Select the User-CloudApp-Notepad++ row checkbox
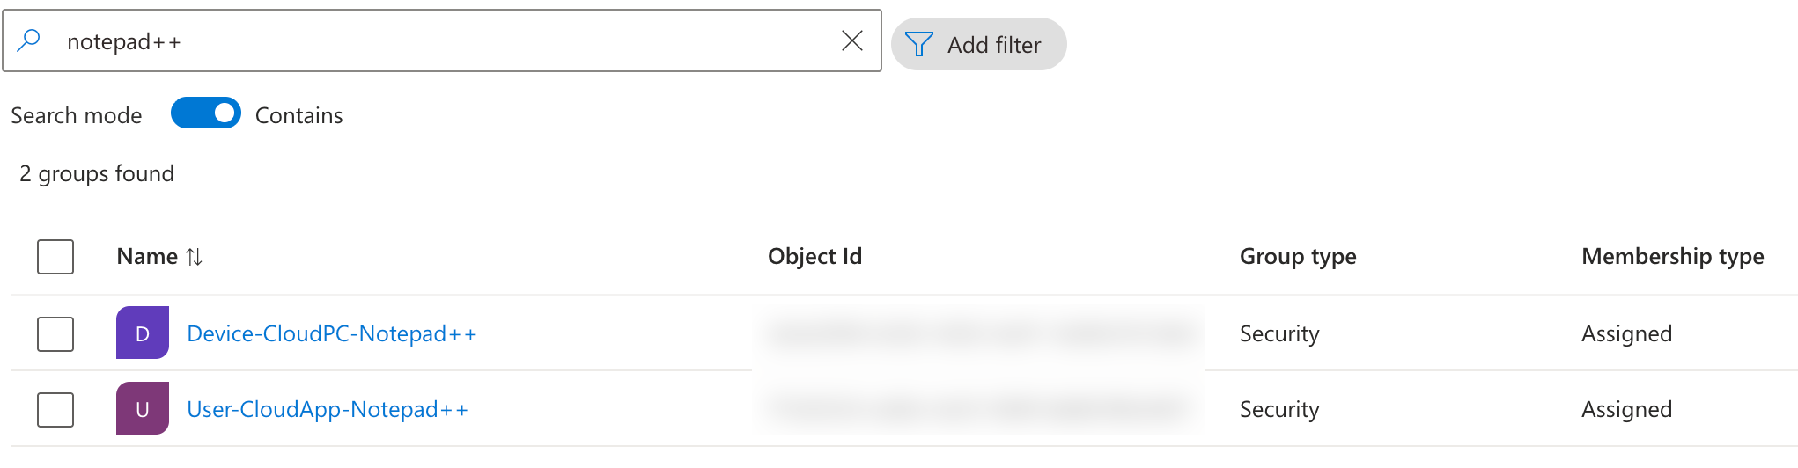The width and height of the screenshot is (1798, 468). pyautogui.click(x=55, y=410)
